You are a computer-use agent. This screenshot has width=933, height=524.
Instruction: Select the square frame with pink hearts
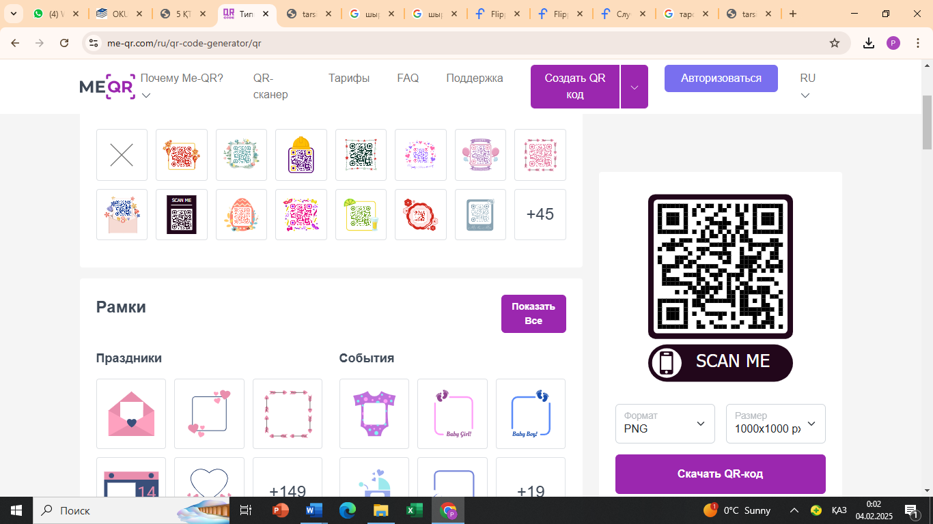(209, 413)
